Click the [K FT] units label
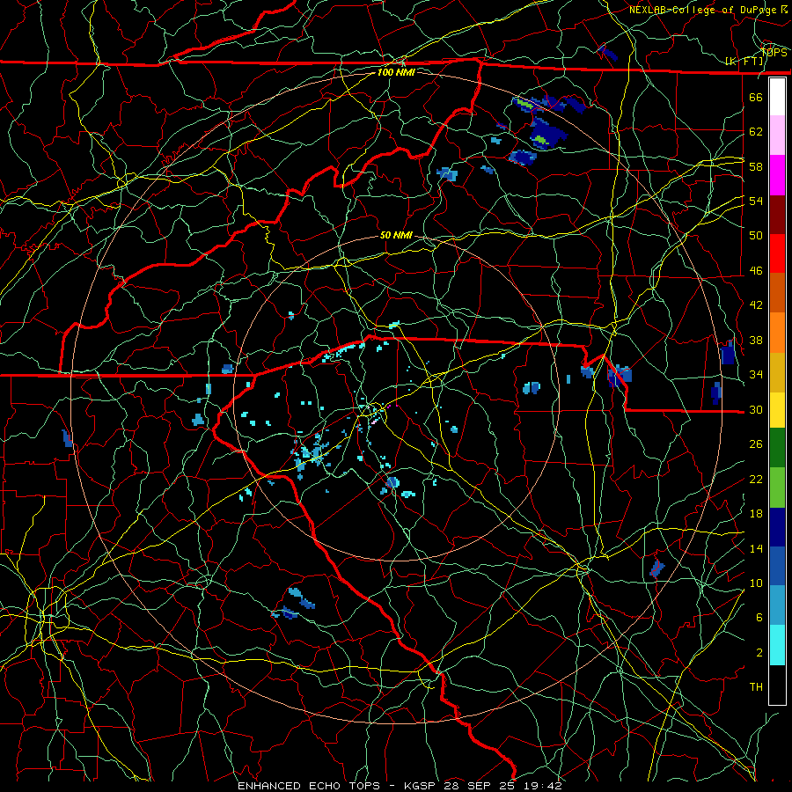 pyautogui.click(x=744, y=62)
